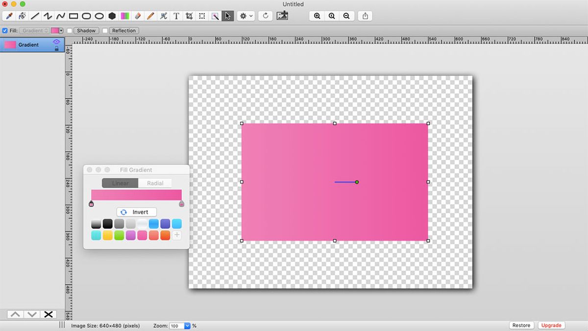Screen dimensions: 588x331
Task: Uncheck the Fill checkbox
Action: (x=4, y=30)
